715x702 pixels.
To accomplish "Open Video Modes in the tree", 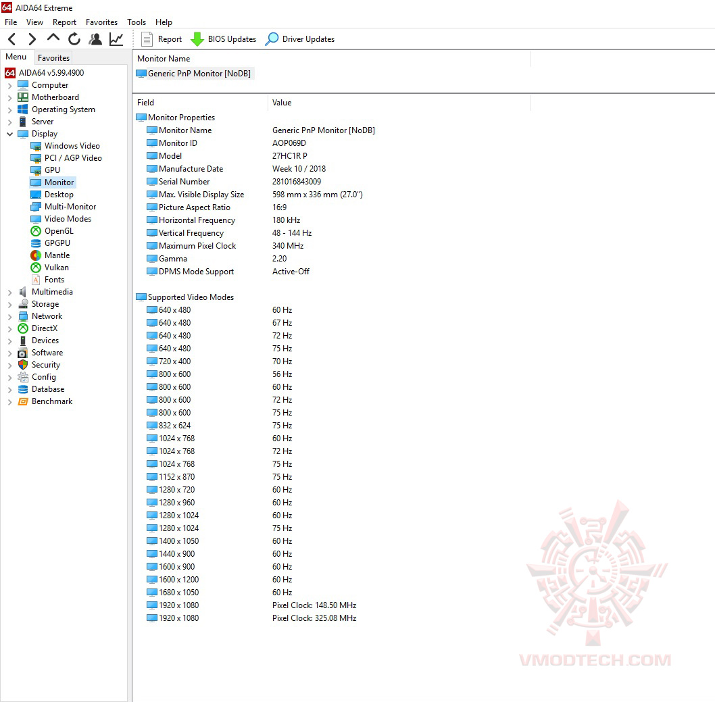I will click(61, 219).
